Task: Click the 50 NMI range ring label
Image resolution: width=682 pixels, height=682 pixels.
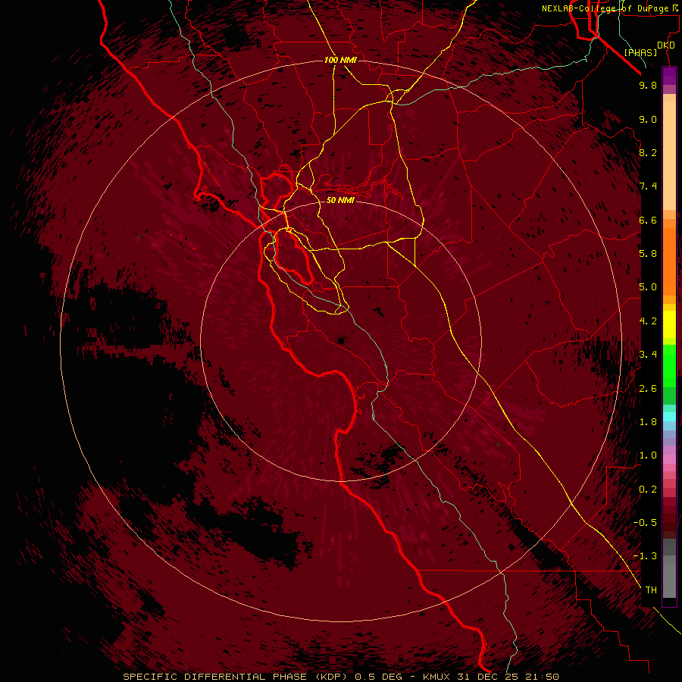Action: [x=340, y=200]
